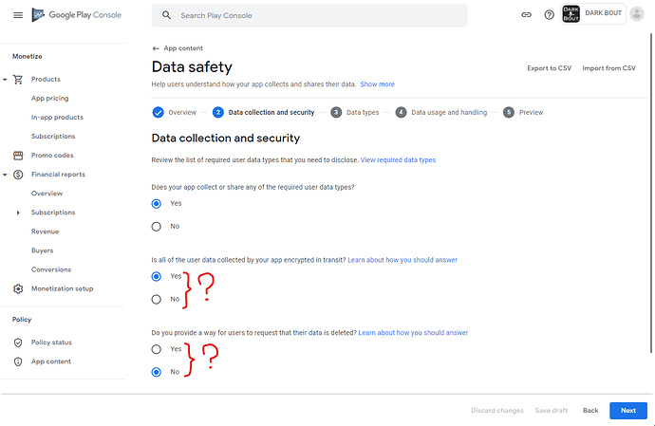Click the user account avatar
Screen dimensions: 655x426
click(637, 14)
